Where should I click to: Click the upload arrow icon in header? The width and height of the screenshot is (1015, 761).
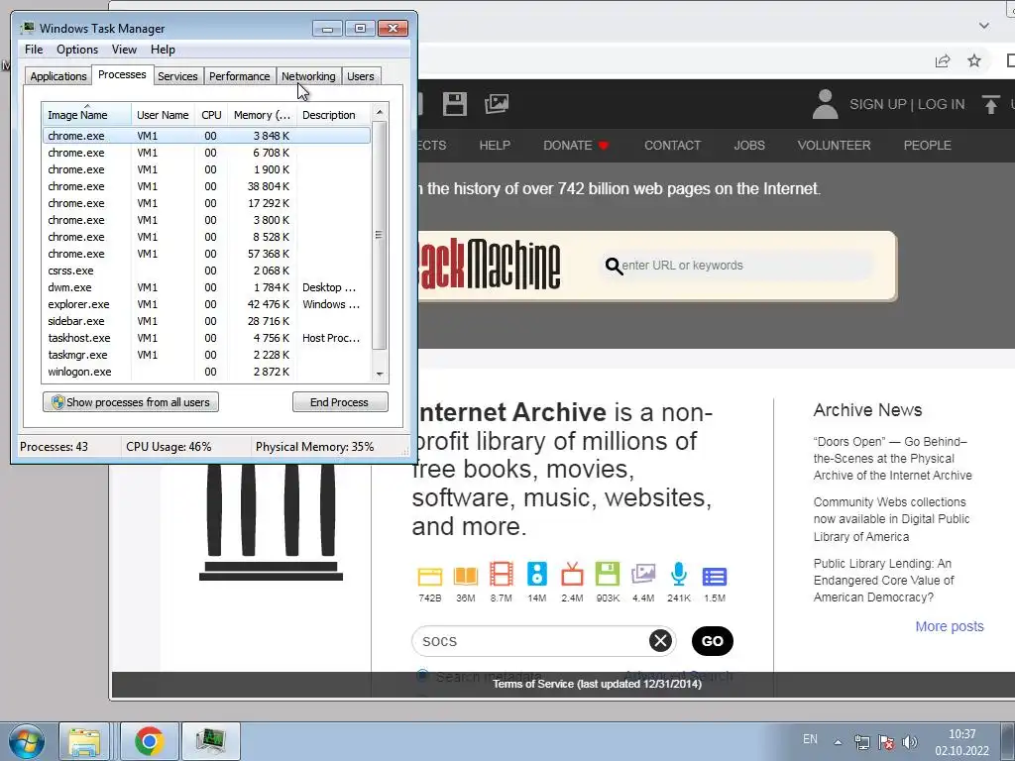[990, 104]
